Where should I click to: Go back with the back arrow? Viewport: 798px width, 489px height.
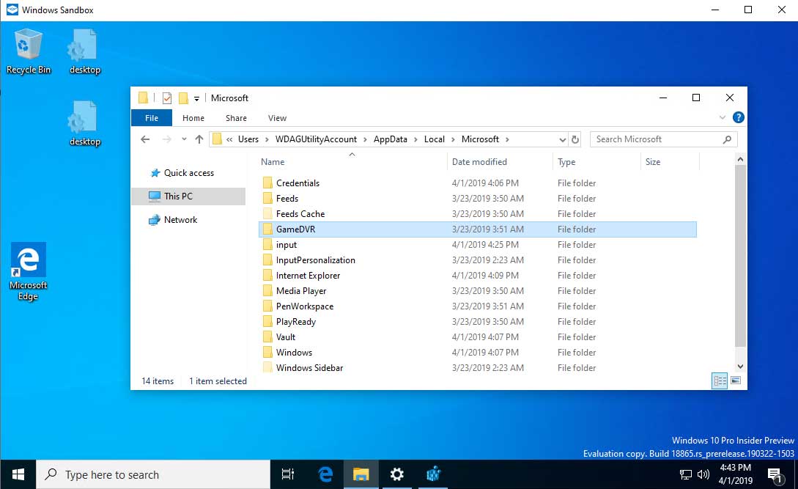tap(145, 139)
